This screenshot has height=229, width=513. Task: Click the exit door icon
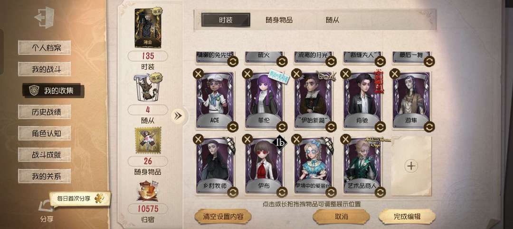click(44, 17)
